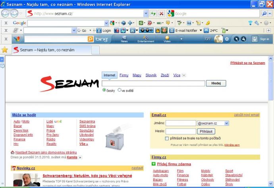Click the yellow highlighter icon in Google toolbar

point(208,23)
